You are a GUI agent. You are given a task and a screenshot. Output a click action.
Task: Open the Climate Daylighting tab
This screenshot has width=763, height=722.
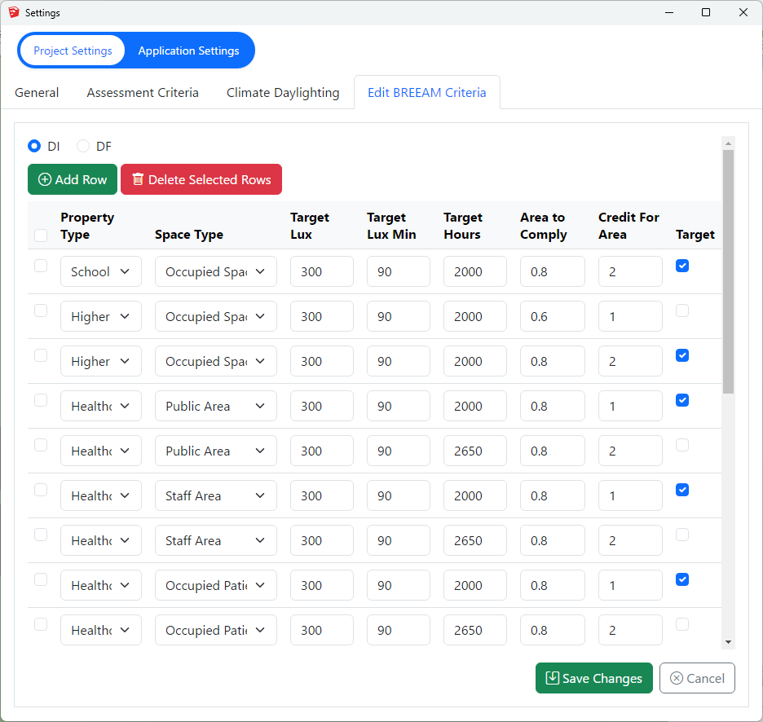coord(283,93)
